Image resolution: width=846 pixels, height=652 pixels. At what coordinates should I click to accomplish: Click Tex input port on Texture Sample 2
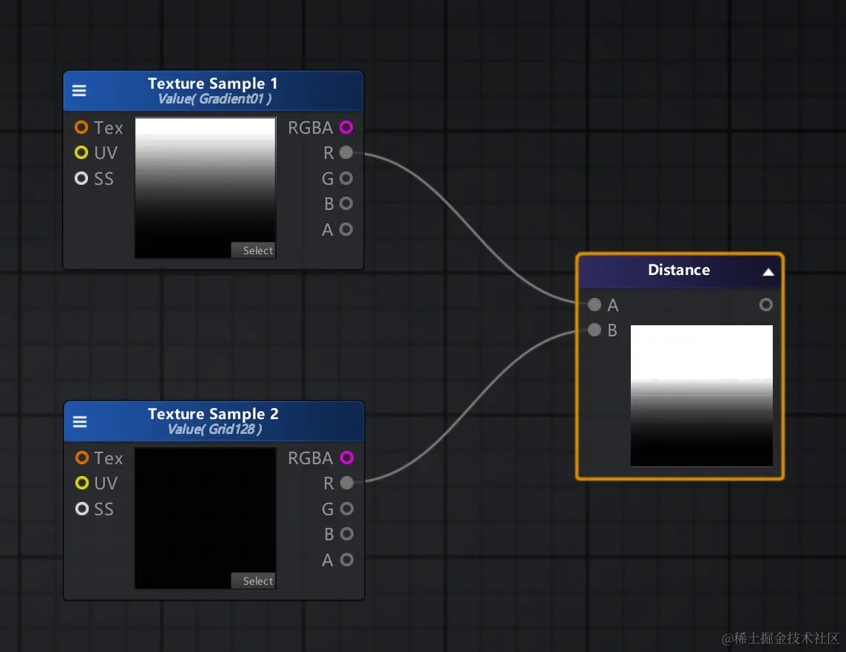click(82, 458)
